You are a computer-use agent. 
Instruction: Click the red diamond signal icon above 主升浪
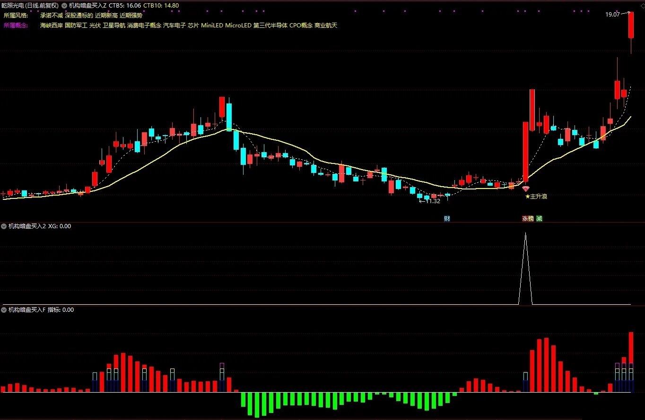pyautogui.click(x=525, y=189)
